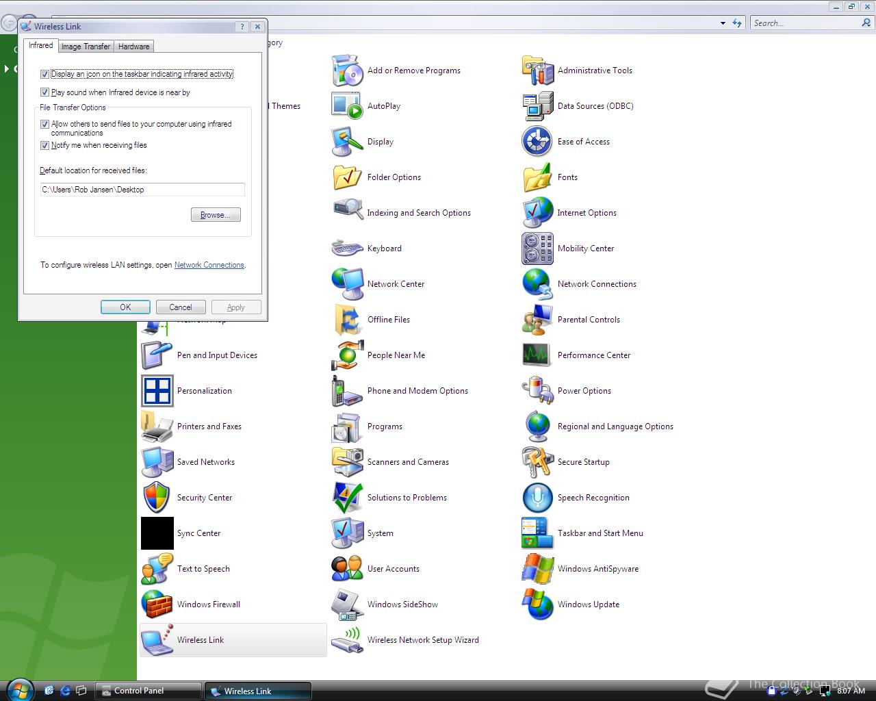
Task: Open the Speech Recognition icon
Action: (537, 498)
